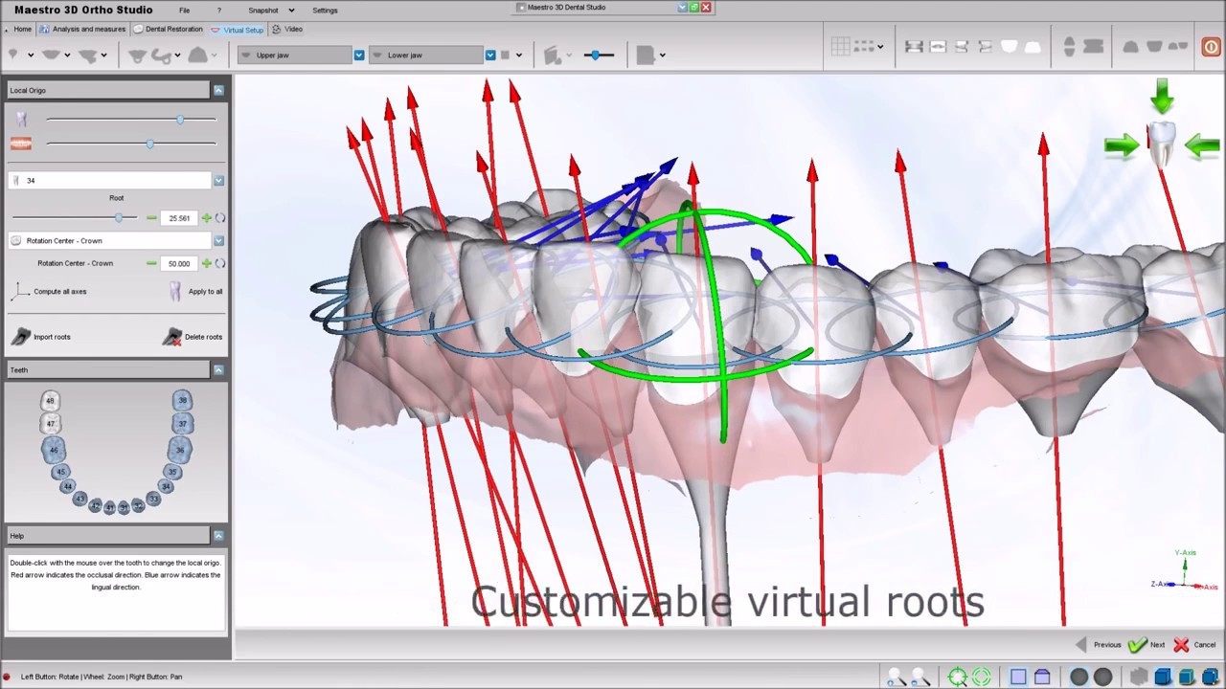The width and height of the screenshot is (1226, 689).
Task: Select tooth 47 in the teeth chart
Action: 51,424
